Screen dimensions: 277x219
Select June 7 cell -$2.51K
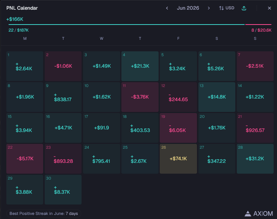[255, 66]
